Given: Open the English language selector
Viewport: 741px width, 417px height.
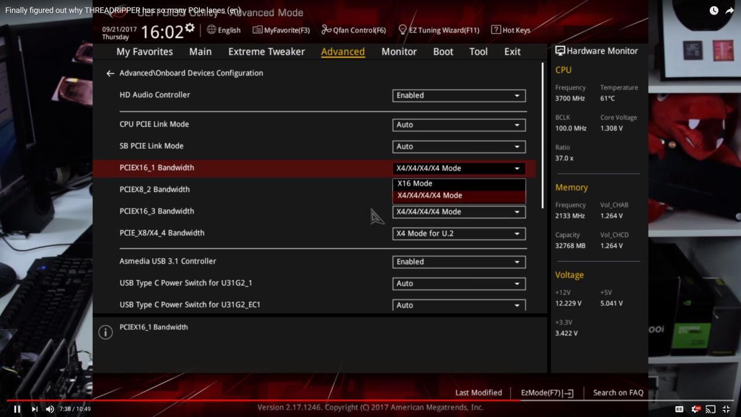Looking at the screenshot, I should coord(223,30).
